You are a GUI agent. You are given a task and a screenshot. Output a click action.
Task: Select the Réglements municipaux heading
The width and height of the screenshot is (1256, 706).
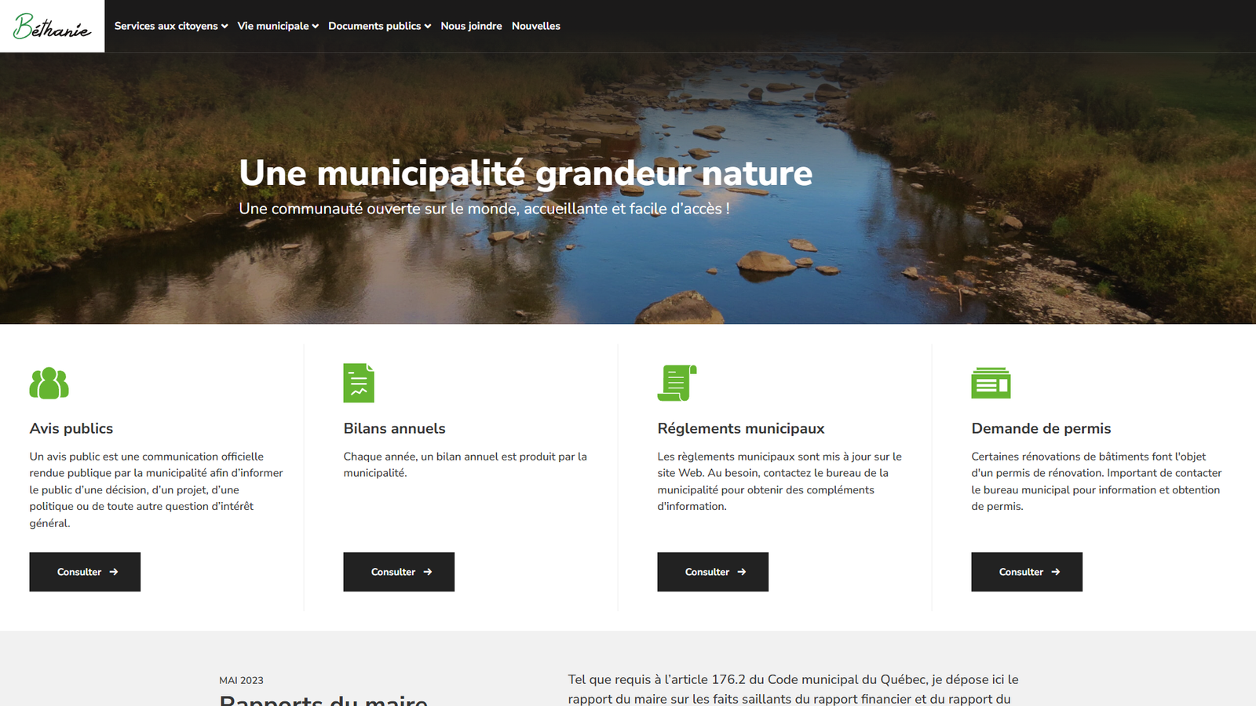coord(741,428)
